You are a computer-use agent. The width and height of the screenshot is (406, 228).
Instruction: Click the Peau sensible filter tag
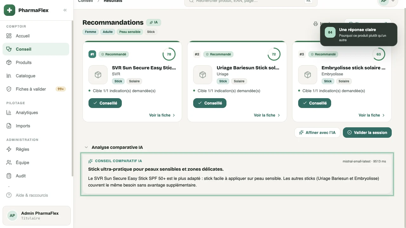[130, 32]
